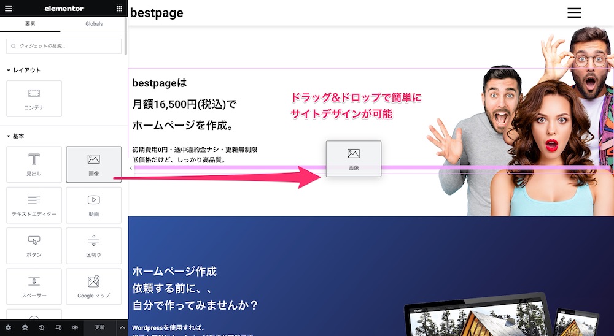Collapse the panel with the side arrow
Screen dimensions: 614x336
pos(131,168)
